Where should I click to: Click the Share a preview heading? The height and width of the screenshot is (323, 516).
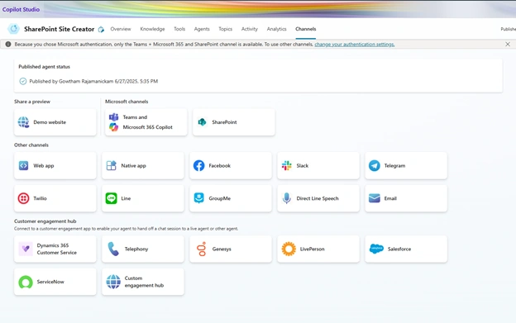click(x=32, y=102)
